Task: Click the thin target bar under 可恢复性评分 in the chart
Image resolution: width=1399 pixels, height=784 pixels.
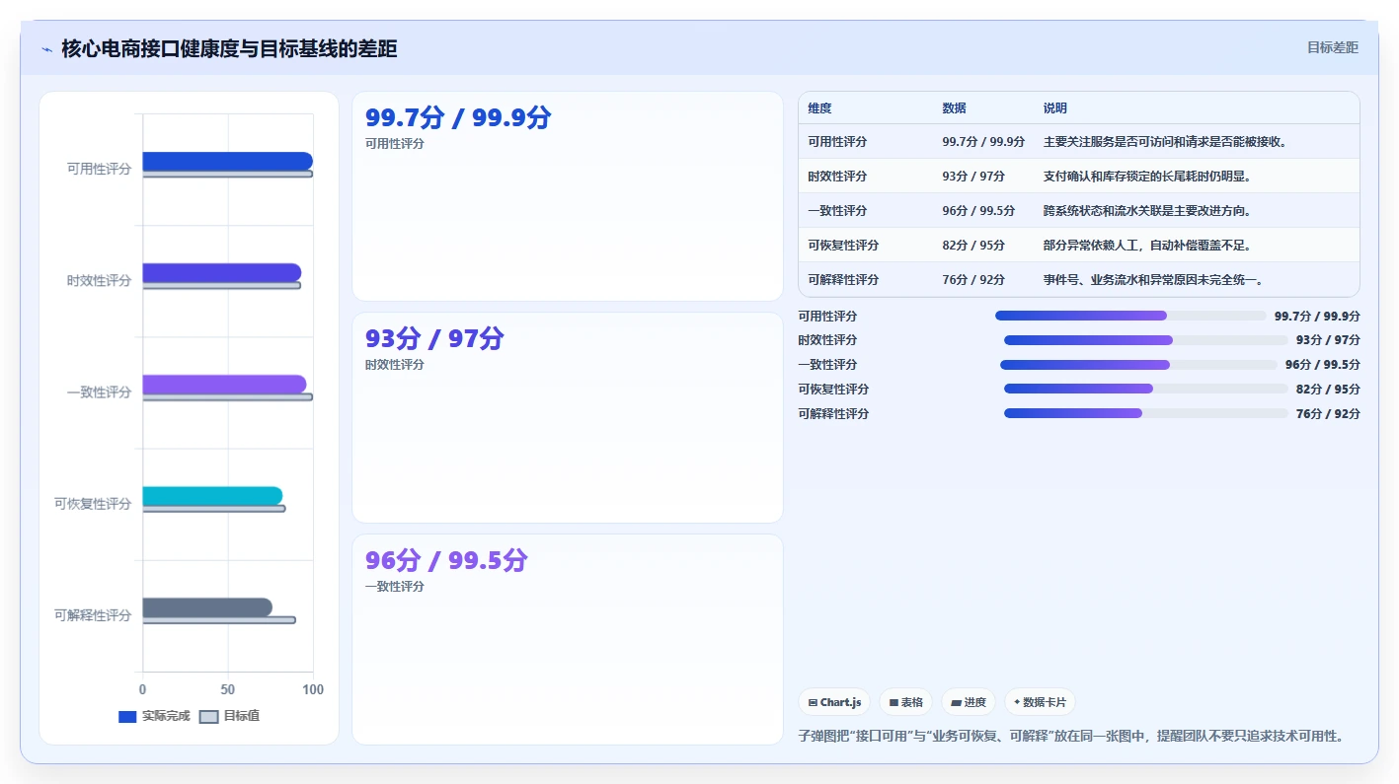Action: pyautogui.click(x=214, y=509)
